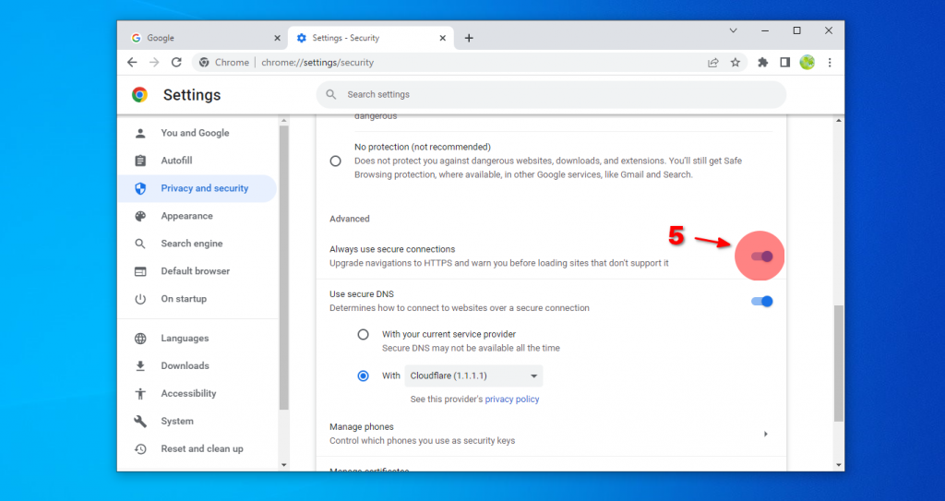
Task: Close the Settings - Security tab
Action: [442, 38]
